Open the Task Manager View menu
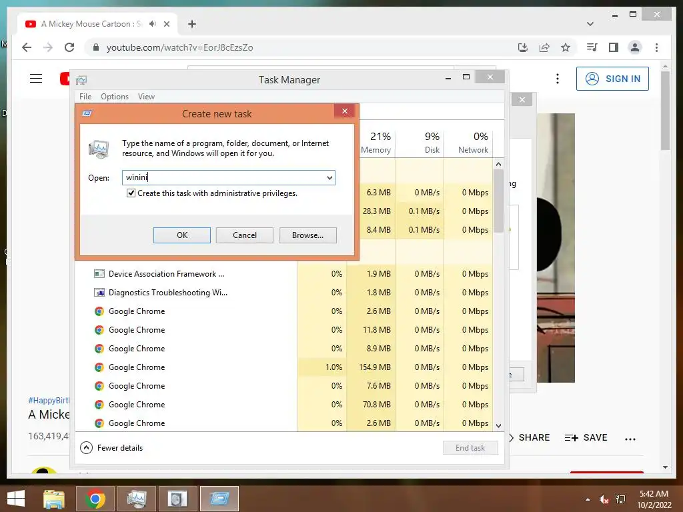This screenshot has width=683, height=512. (146, 97)
